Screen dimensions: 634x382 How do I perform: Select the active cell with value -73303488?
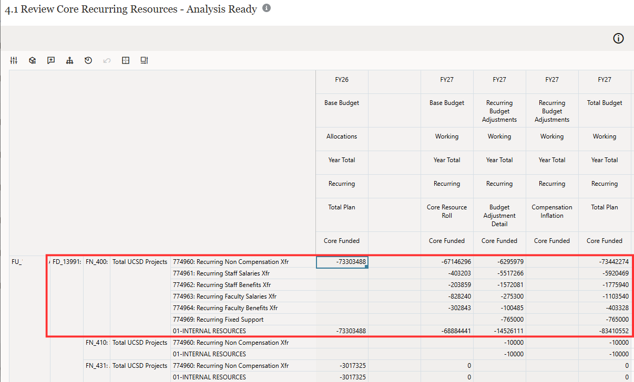point(342,262)
